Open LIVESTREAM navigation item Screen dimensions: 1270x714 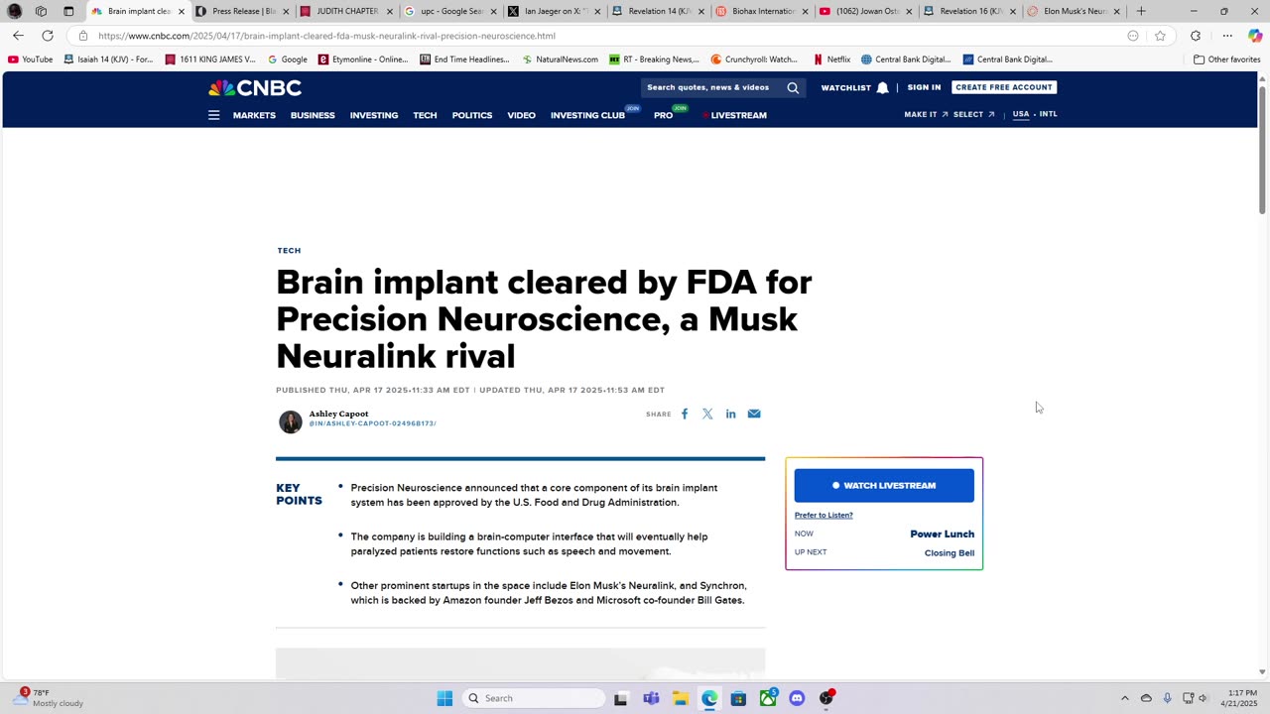tap(738, 115)
